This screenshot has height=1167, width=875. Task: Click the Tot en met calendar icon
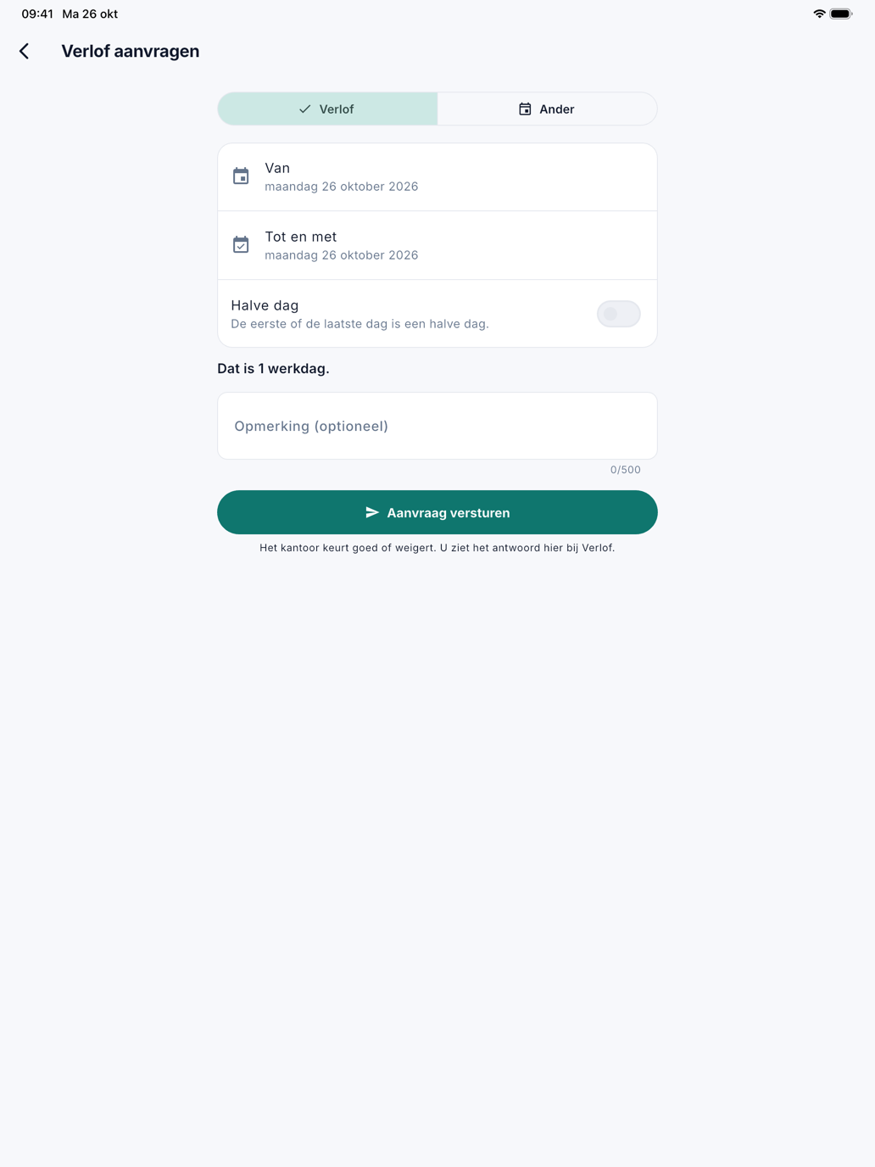click(x=241, y=245)
